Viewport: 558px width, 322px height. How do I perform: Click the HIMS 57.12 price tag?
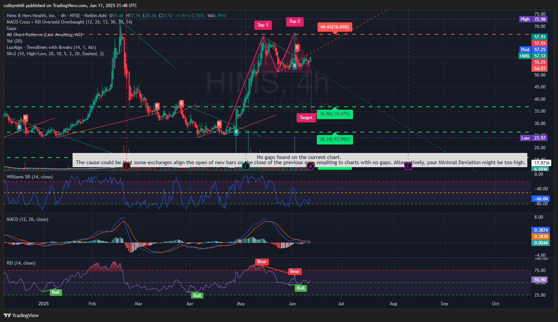pos(533,56)
